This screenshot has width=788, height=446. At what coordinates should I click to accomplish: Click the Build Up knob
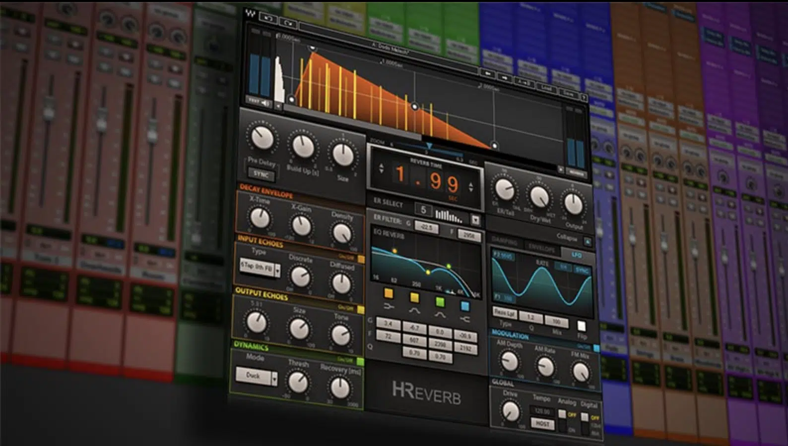[x=303, y=146]
